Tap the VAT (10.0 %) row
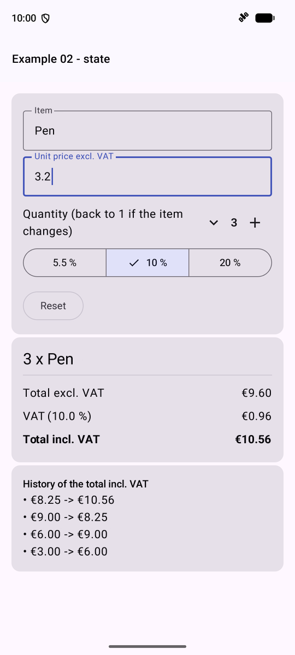The width and height of the screenshot is (295, 655). pyautogui.click(x=147, y=416)
